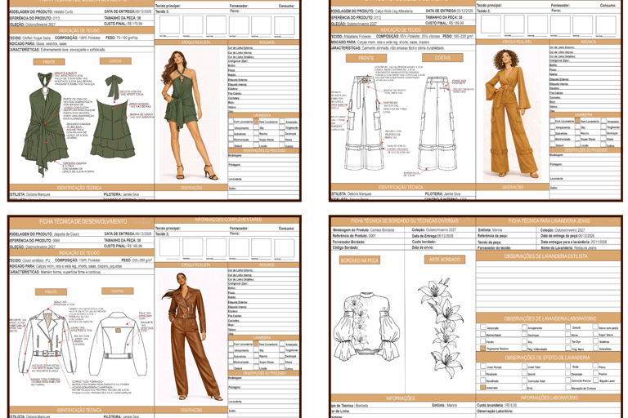This screenshot has width=628, height=418.
Task: Select the wide leg pants front technical drawing
Action: 365,122
